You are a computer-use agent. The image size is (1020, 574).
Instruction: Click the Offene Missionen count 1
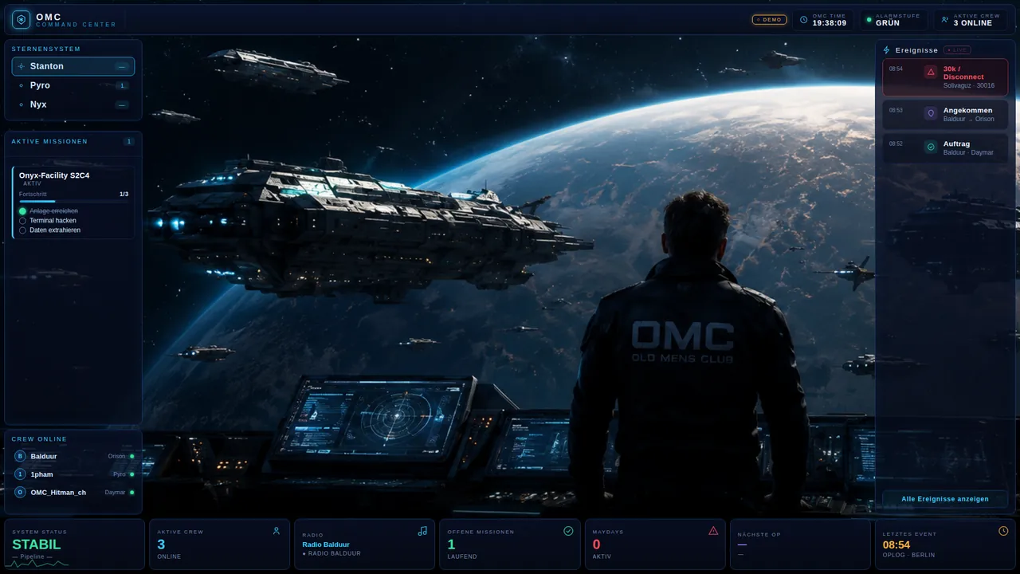pos(451,545)
